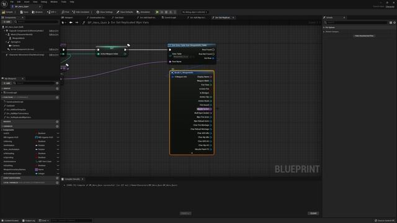This screenshot has width=397, height=223.
Task: Click Add button in My Blueprint panel
Action: pyautogui.click(x=7, y=83)
